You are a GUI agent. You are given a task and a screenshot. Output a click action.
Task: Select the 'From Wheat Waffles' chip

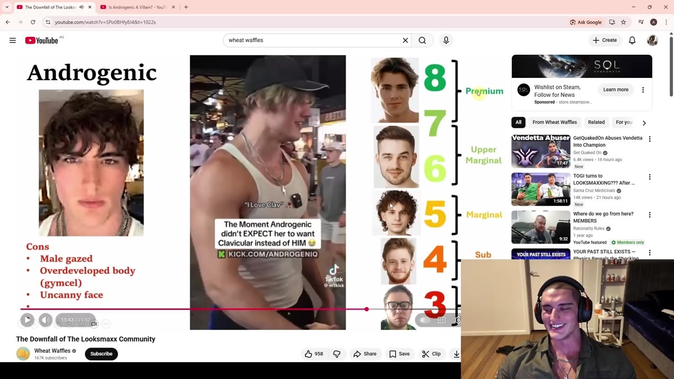tap(554, 122)
